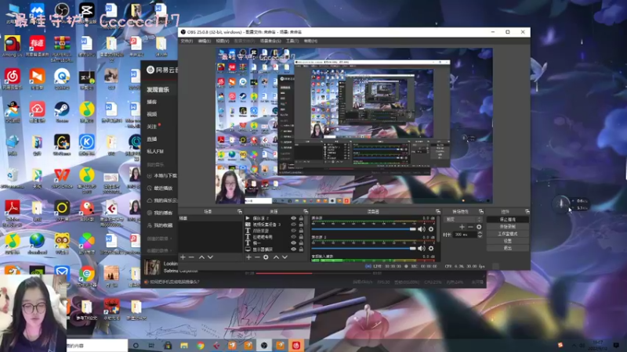
Task: Click 退出 exit button in OBS Controls
Action: tap(507, 248)
